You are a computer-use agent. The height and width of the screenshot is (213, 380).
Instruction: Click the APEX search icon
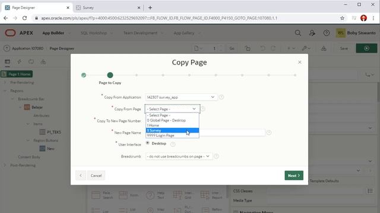click(298, 33)
